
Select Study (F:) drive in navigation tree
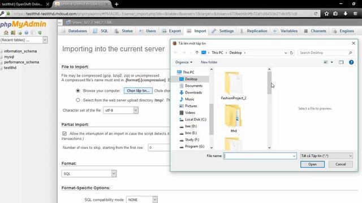[192, 139]
